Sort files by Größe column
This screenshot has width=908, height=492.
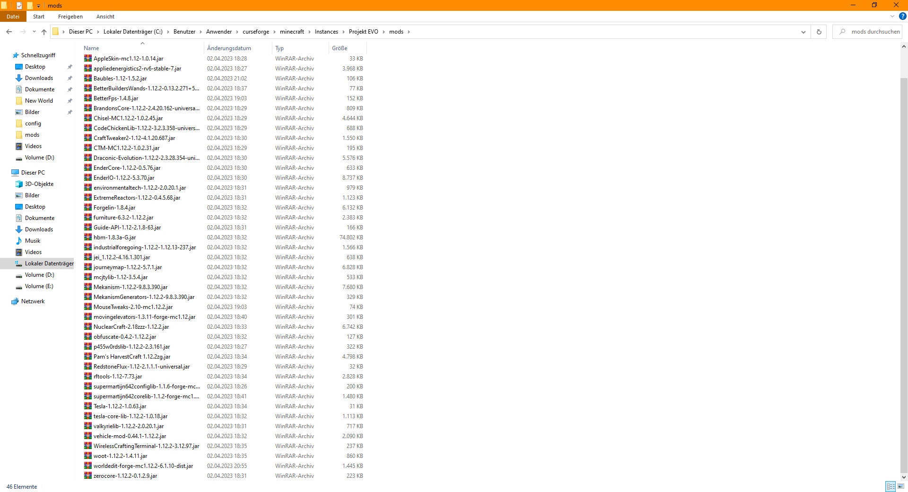[x=340, y=48]
